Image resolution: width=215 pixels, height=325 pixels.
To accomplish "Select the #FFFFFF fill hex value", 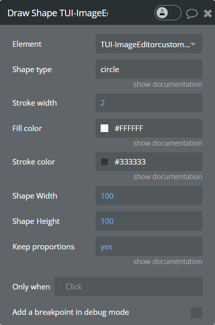I will pos(129,128).
